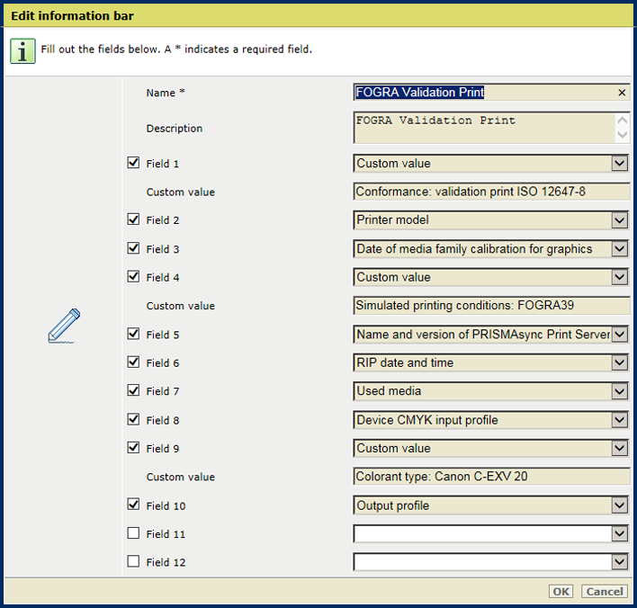The height and width of the screenshot is (608, 637).
Task: Enable the Field 11 checkbox
Action: [x=134, y=533]
